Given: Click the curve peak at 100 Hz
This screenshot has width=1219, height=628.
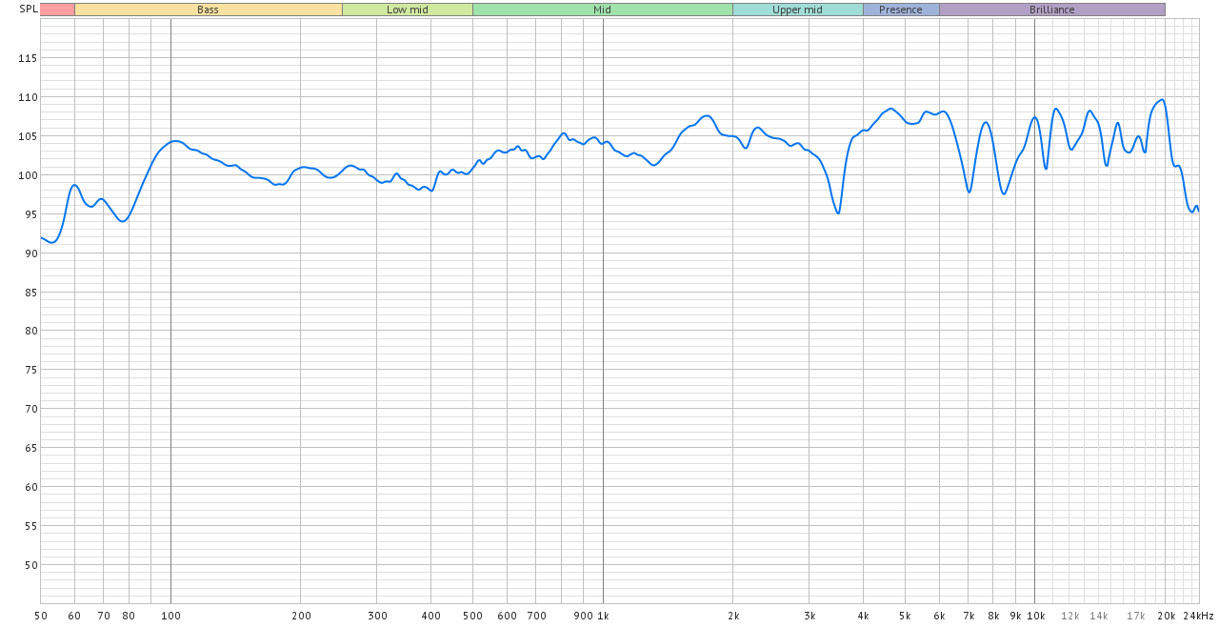Looking at the screenshot, I should (174, 141).
